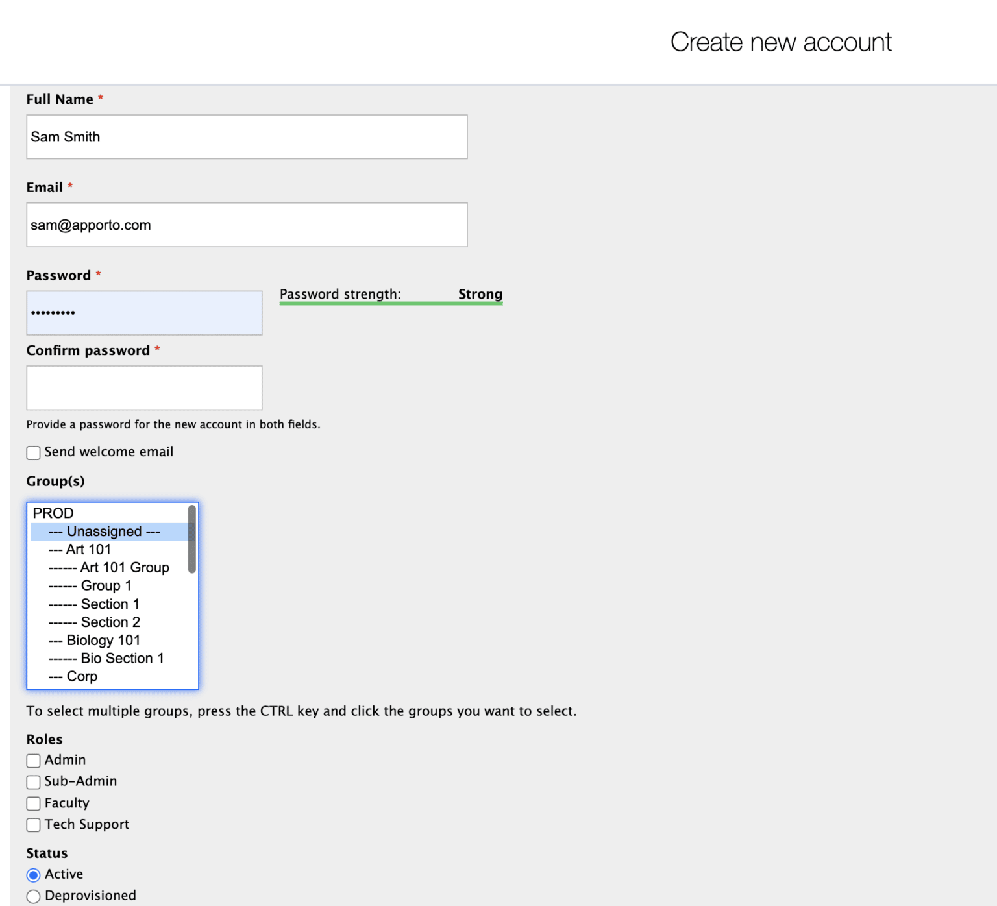Select Bio Section 1 group

click(106, 659)
